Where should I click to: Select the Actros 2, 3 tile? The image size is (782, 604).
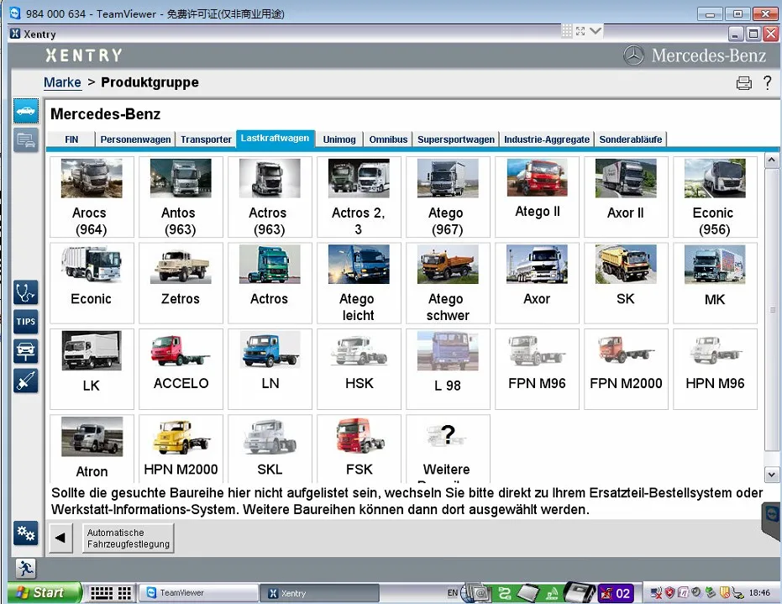[x=360, y=197]
